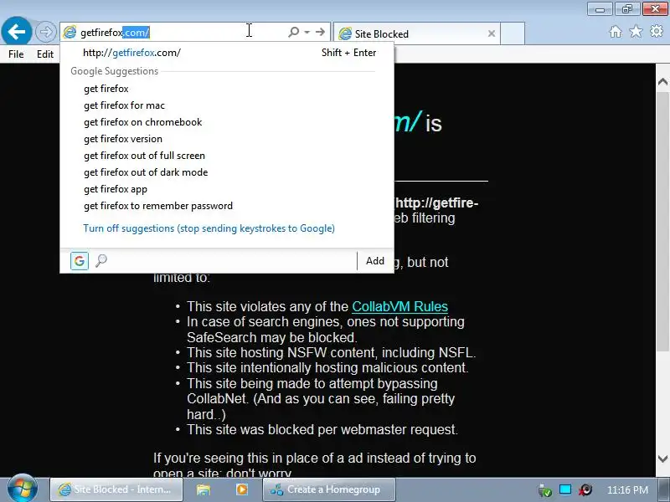Viewport: 670px width, 502px height.
Task: Click the page scrollbar up arrow
Action: tap(662, 81)
